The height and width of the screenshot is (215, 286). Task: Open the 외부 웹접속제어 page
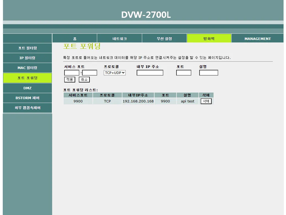point(27,108)
